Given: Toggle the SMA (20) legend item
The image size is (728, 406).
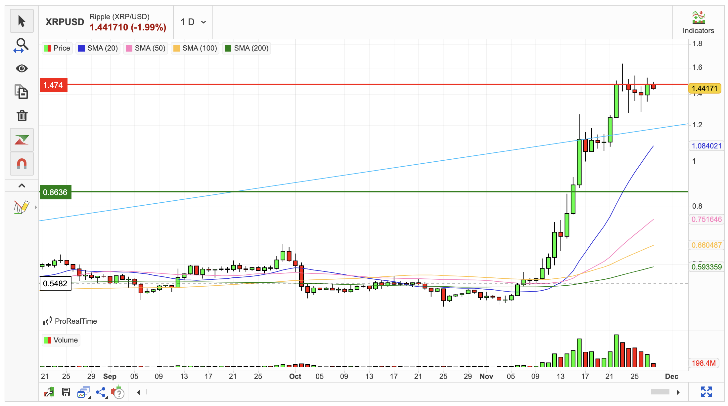Looking at the screenshot, I should [x=98, y=48].
